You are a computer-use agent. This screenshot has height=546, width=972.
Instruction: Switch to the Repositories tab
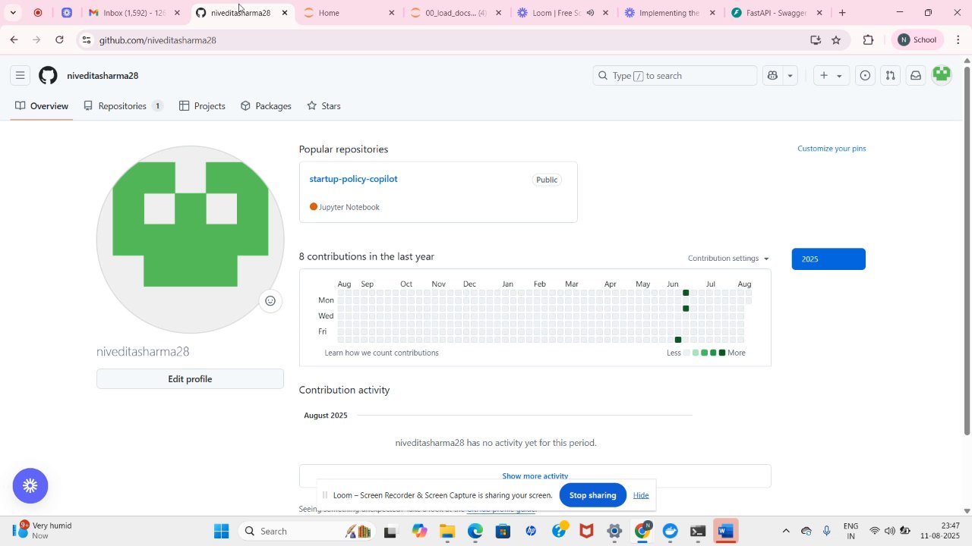[123, 106]
